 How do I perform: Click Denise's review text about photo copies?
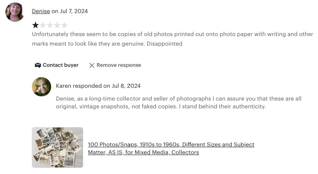pyautogui.click(x=172, y=34)
